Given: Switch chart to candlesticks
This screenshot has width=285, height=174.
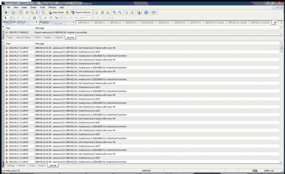Looking at the screenshot, I should [x=103, y=12].
